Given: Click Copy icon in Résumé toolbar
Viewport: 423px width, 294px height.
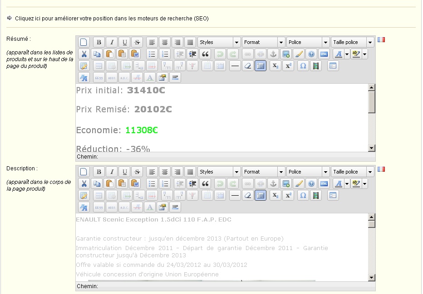Looking at the screenshot, I should point(97,54).
